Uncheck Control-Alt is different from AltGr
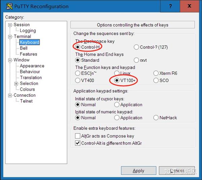The image size is (202, 180). point(78,143)
